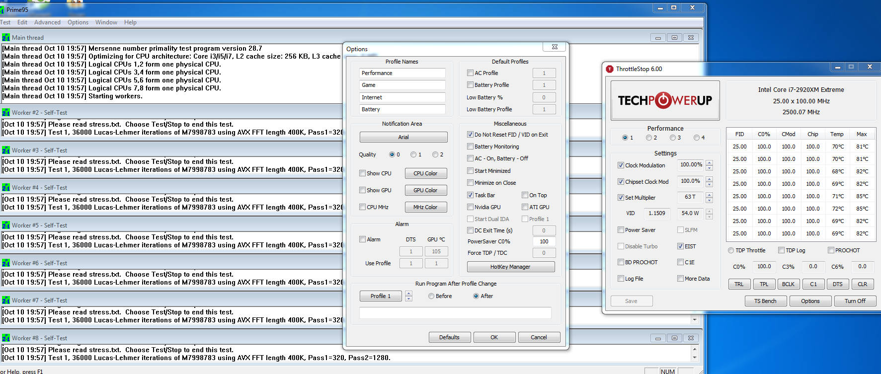Screen dimensions: 881x374
Task: Restore the Main thread child window
Action: click(x=674, y=38)
